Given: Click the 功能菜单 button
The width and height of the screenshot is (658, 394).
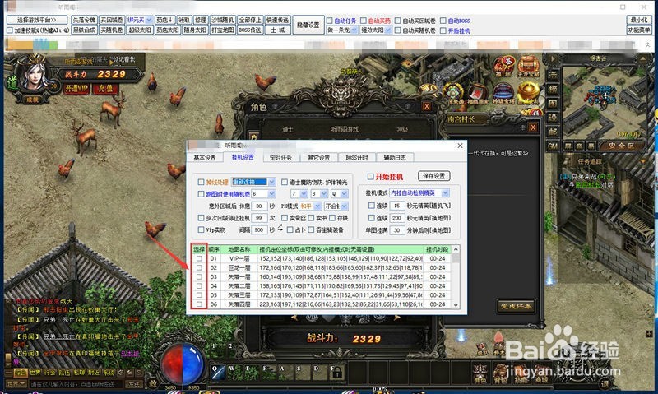Looking at the screenshot, I should (639, 30).
